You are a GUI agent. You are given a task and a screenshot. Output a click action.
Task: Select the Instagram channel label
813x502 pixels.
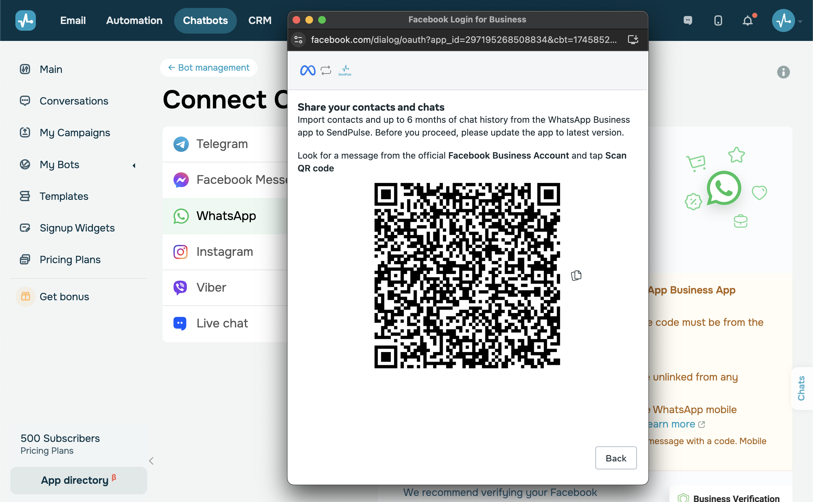point(225,252)
